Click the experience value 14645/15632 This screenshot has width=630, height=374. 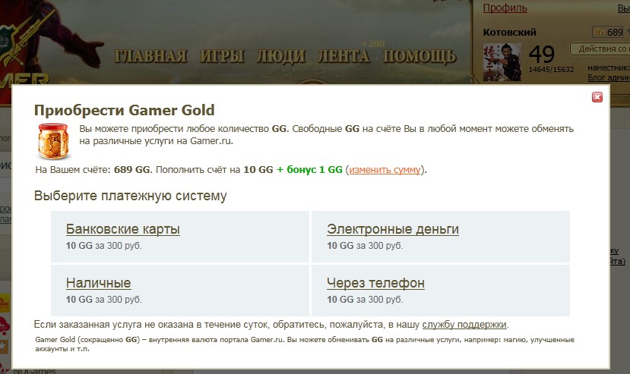point(551,70)
